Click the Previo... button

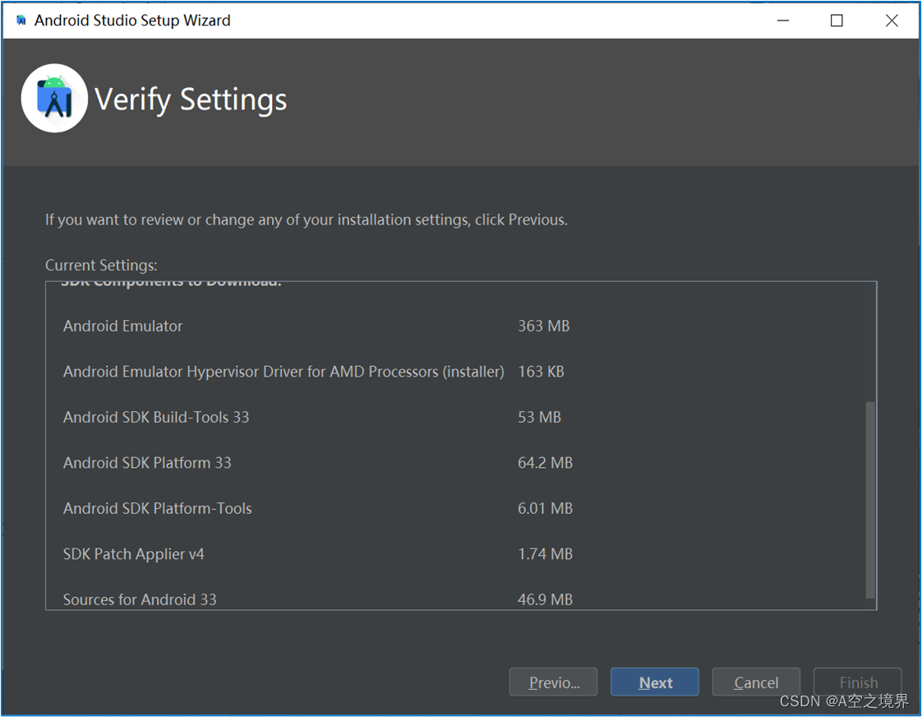coord(553,682)
